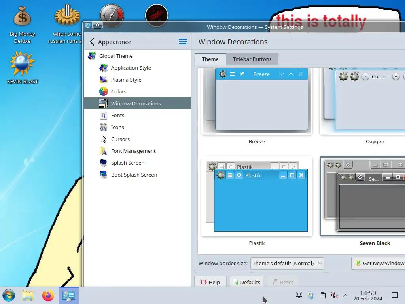
Task: Expand hidden system tray icons
Action: (x=346, y=295)
